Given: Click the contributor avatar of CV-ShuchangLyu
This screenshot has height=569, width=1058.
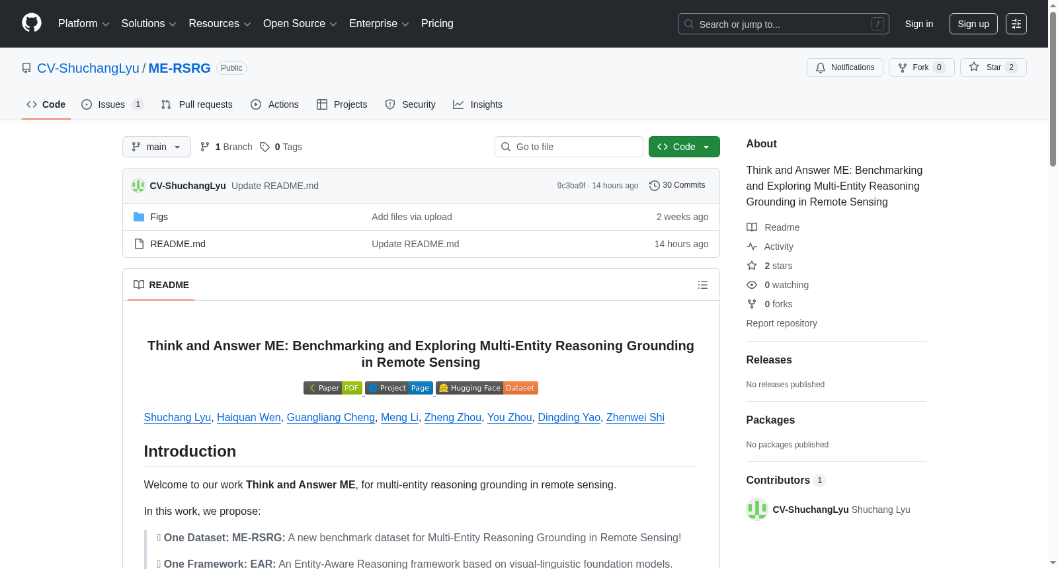Looking at the screenshot, I should coord(757,510).
